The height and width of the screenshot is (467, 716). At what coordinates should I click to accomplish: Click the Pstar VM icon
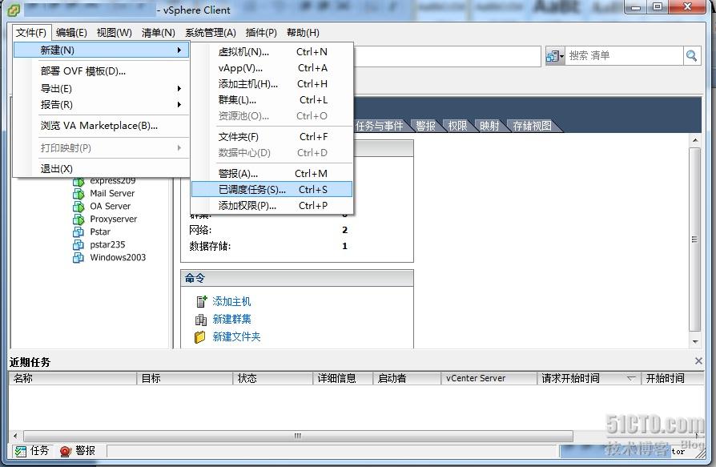78,232
